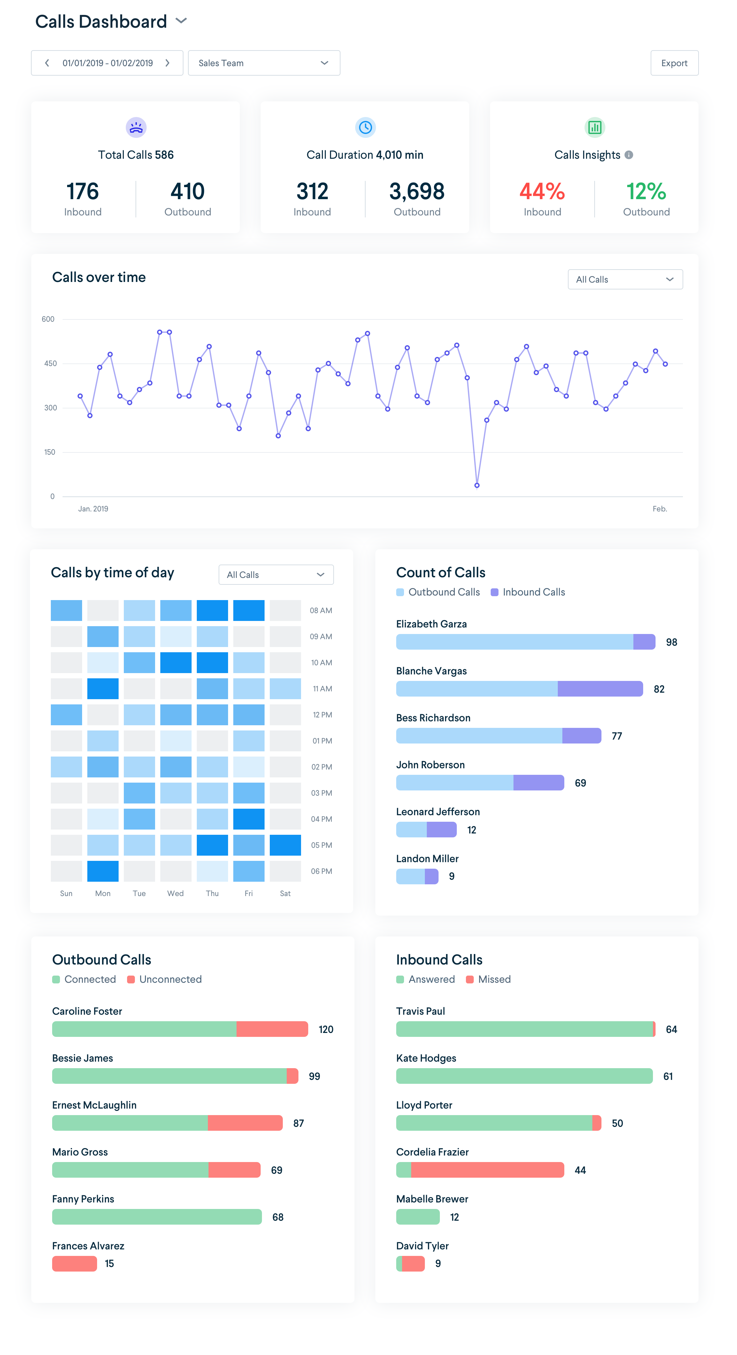Click the Total Calls phone icon
Viewport: 737px width, 1355px height.
coord(136,127)
